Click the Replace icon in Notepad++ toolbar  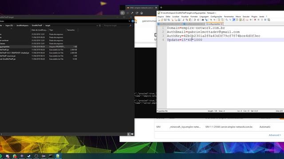click(206, 20)
